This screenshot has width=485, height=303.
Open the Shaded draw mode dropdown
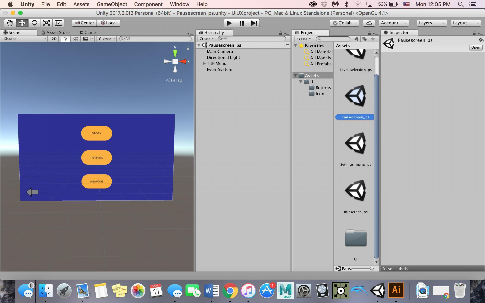click(x=25, y=39)
